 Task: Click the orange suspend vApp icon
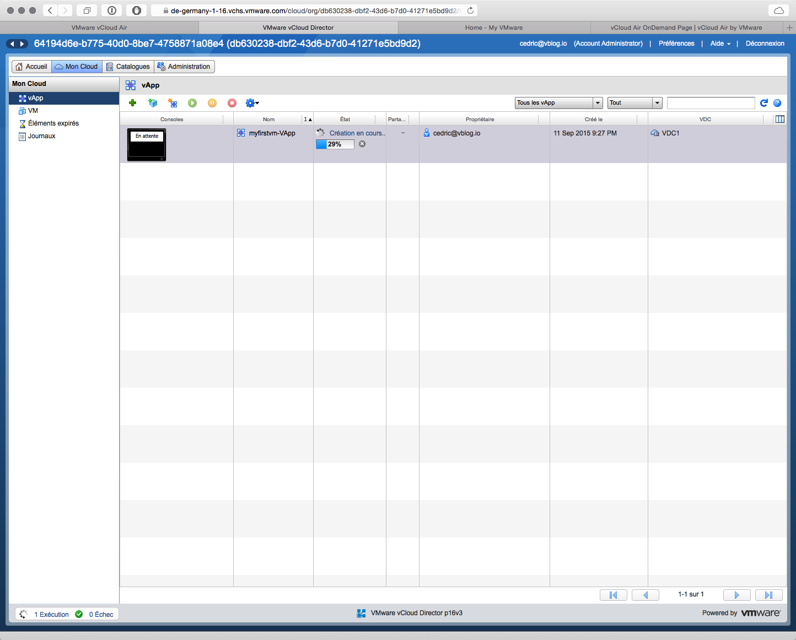coord(212,103)
